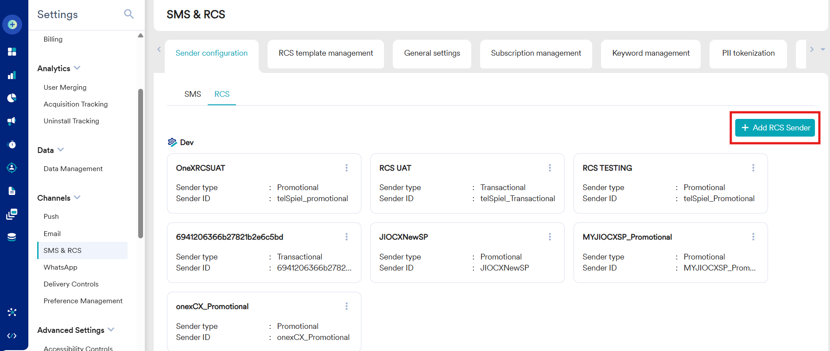Open Delivery Controls settings
This screenshot has height=351, width=830.
click(x=71, y=284)
